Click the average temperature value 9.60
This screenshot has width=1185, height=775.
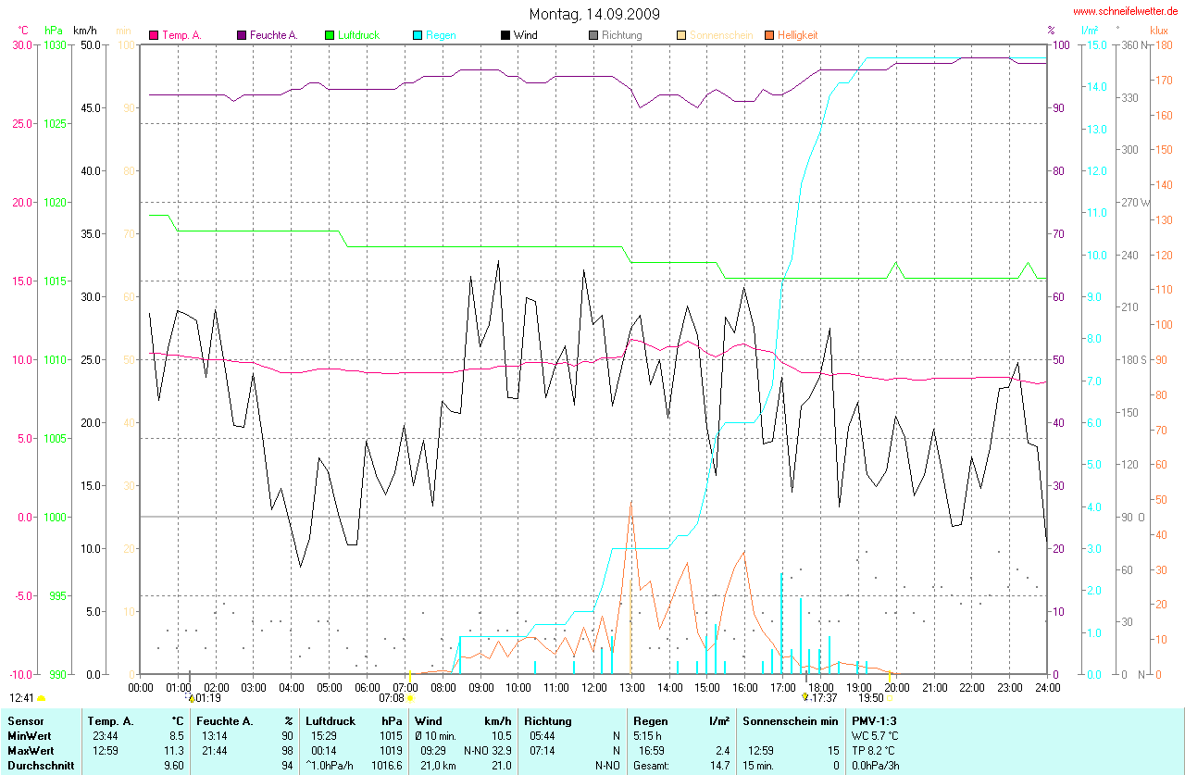[174, 767]
